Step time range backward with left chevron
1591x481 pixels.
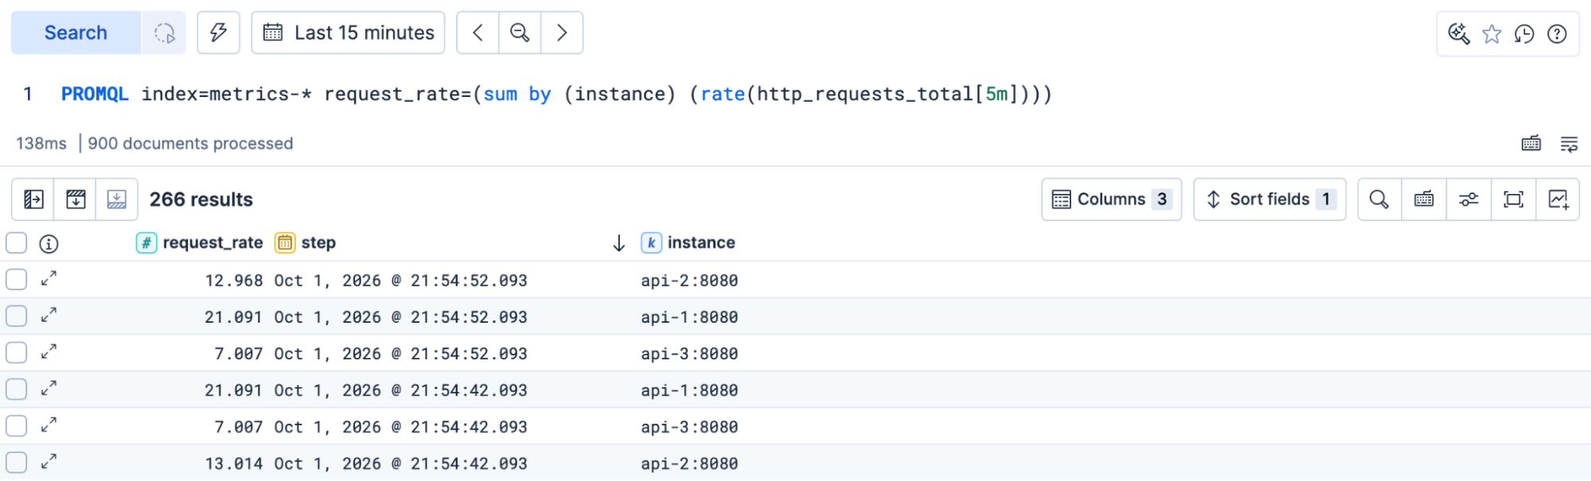[x=478, y=33]
